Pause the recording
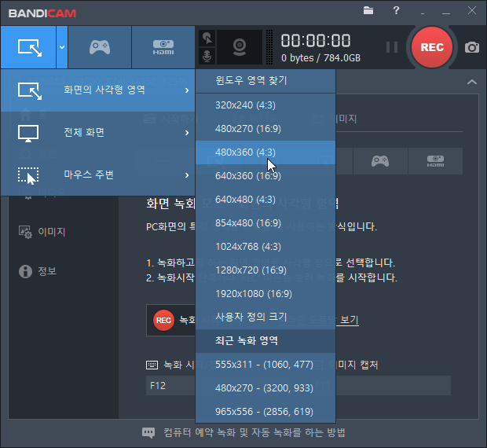The image size is (487, 448). coord(392,47)
